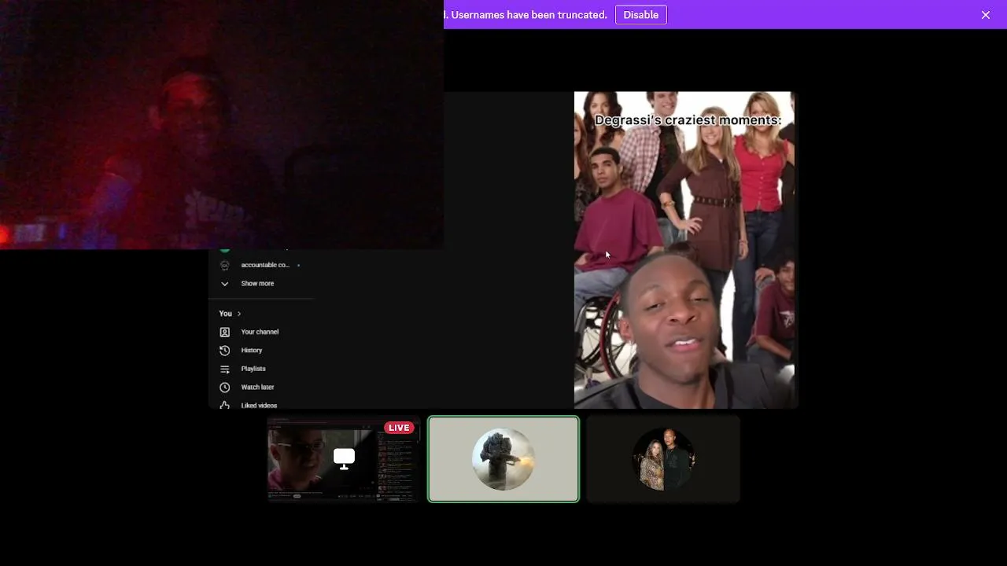Dismiss the purple notification banner
The height and width of the screenshot is (566, 1007).
[985, 15]
